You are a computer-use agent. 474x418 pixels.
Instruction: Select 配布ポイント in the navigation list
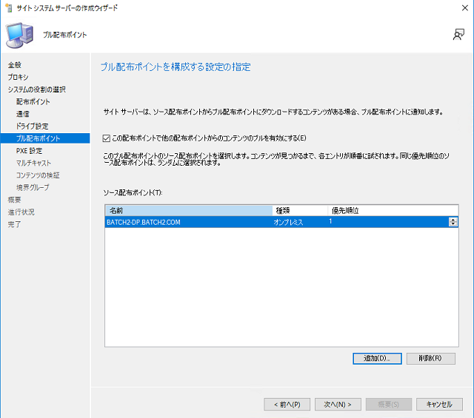coord(33,101)
